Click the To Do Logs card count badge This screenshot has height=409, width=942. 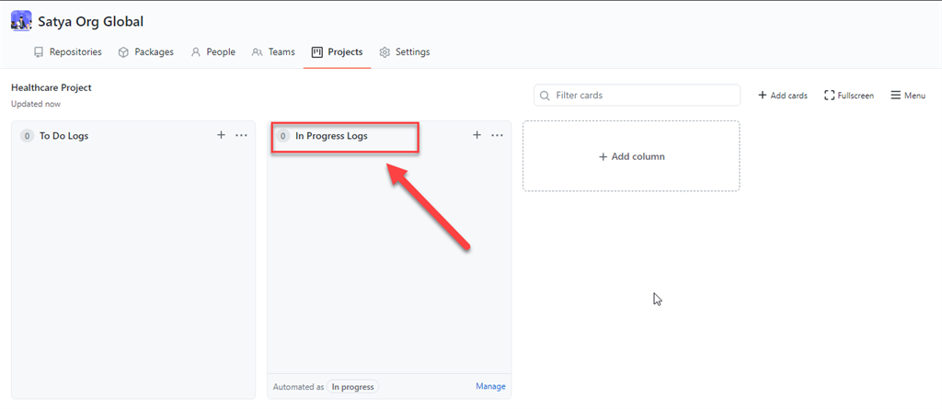pyautogui.click(x=28, y=135)
